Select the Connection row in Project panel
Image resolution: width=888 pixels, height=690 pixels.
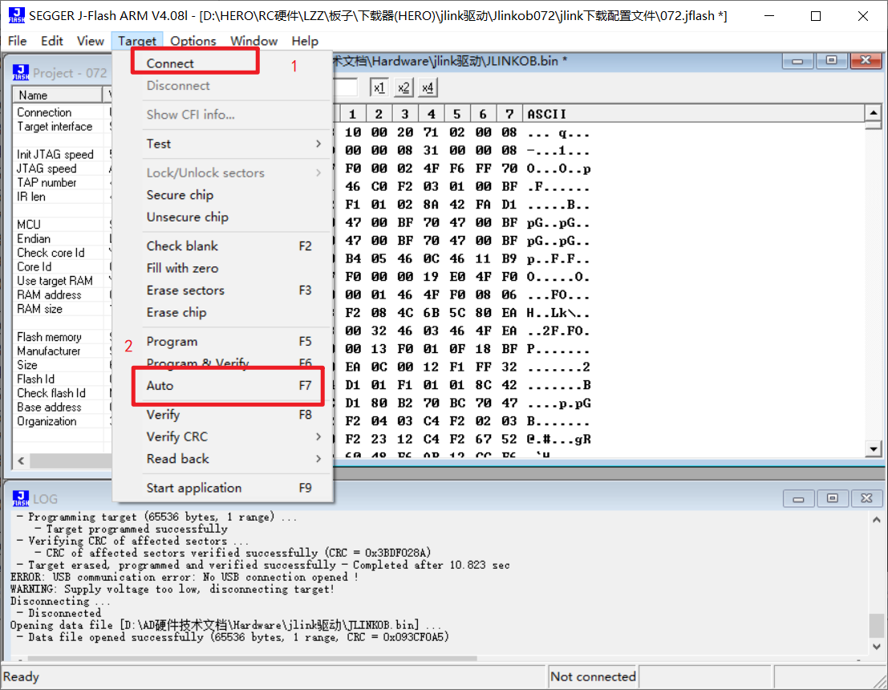(63, 112)
